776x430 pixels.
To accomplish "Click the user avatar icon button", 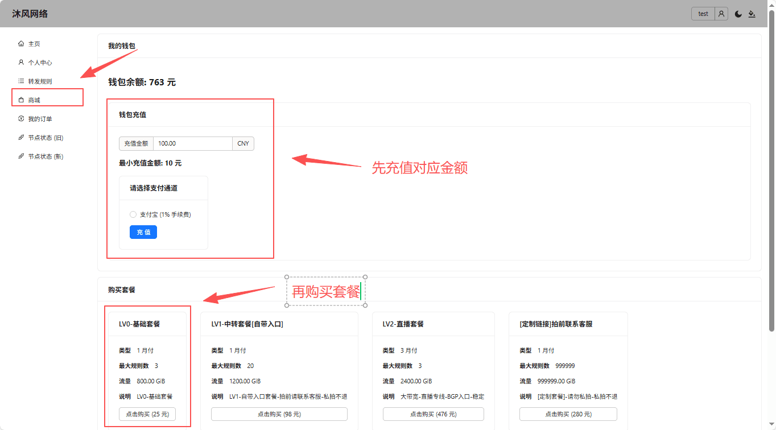I will coord(721,14).
